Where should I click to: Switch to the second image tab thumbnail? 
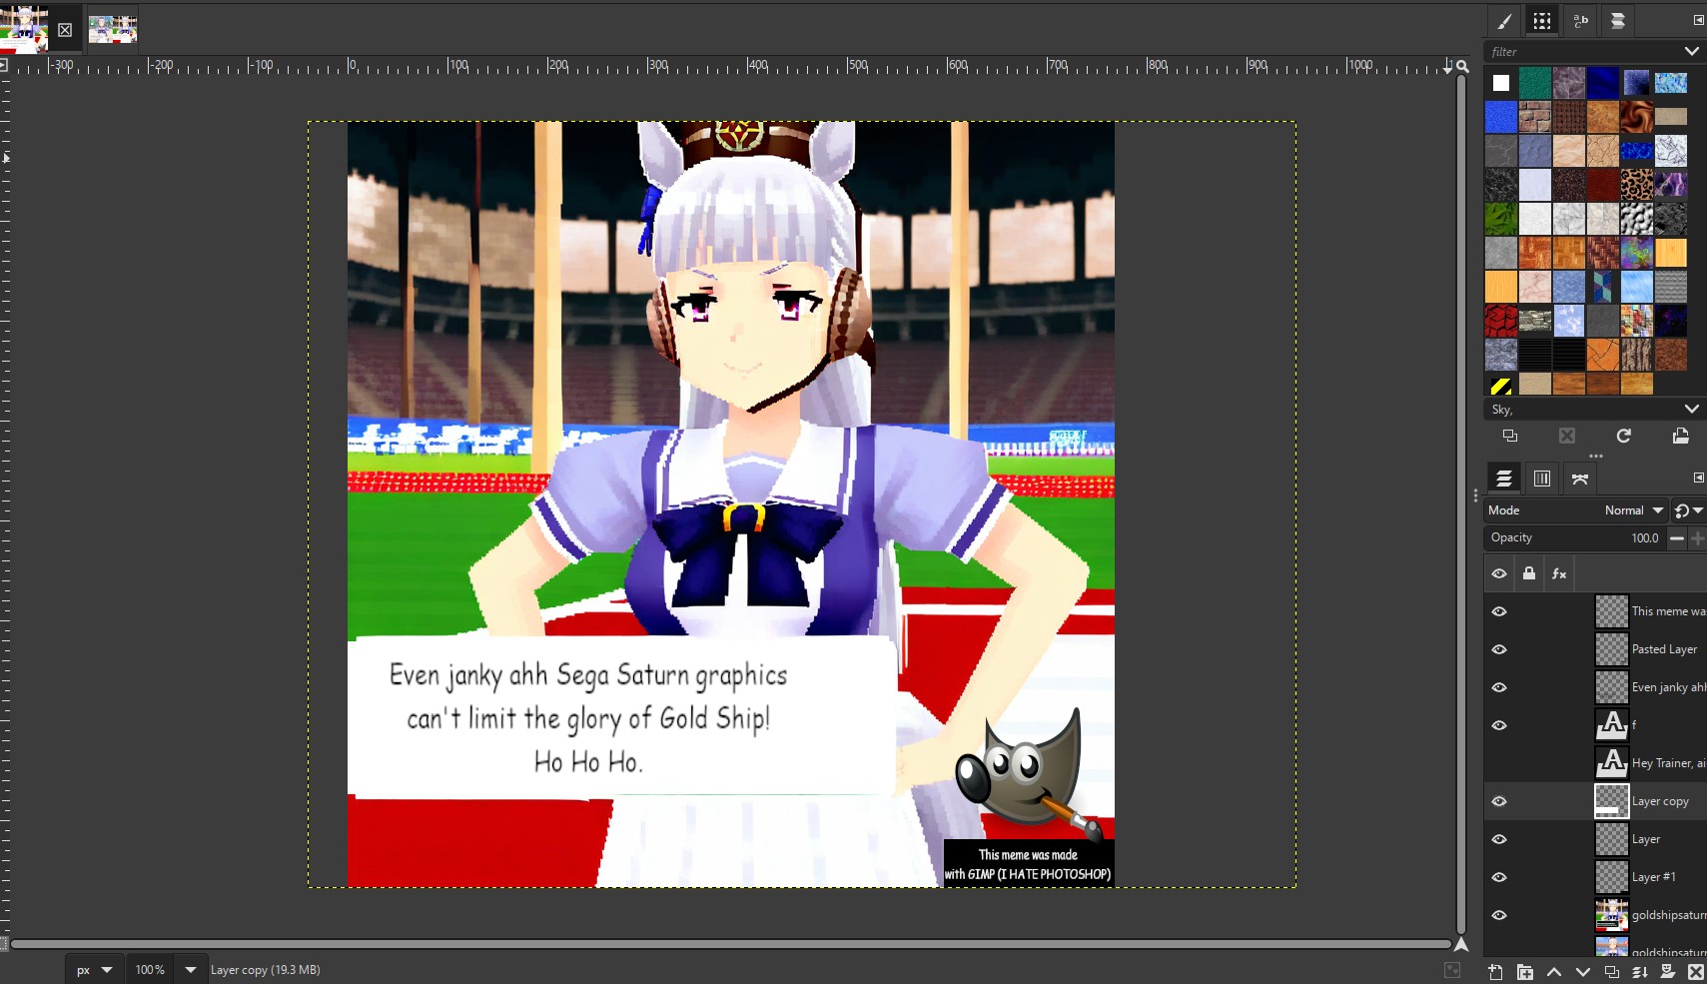112,29
